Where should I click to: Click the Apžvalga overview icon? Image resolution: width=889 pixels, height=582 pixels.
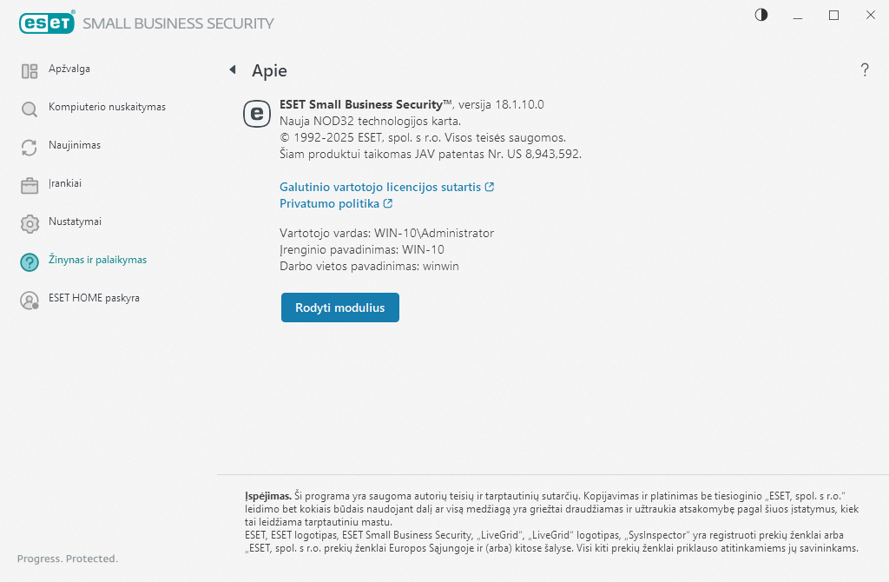coord(30,70)
